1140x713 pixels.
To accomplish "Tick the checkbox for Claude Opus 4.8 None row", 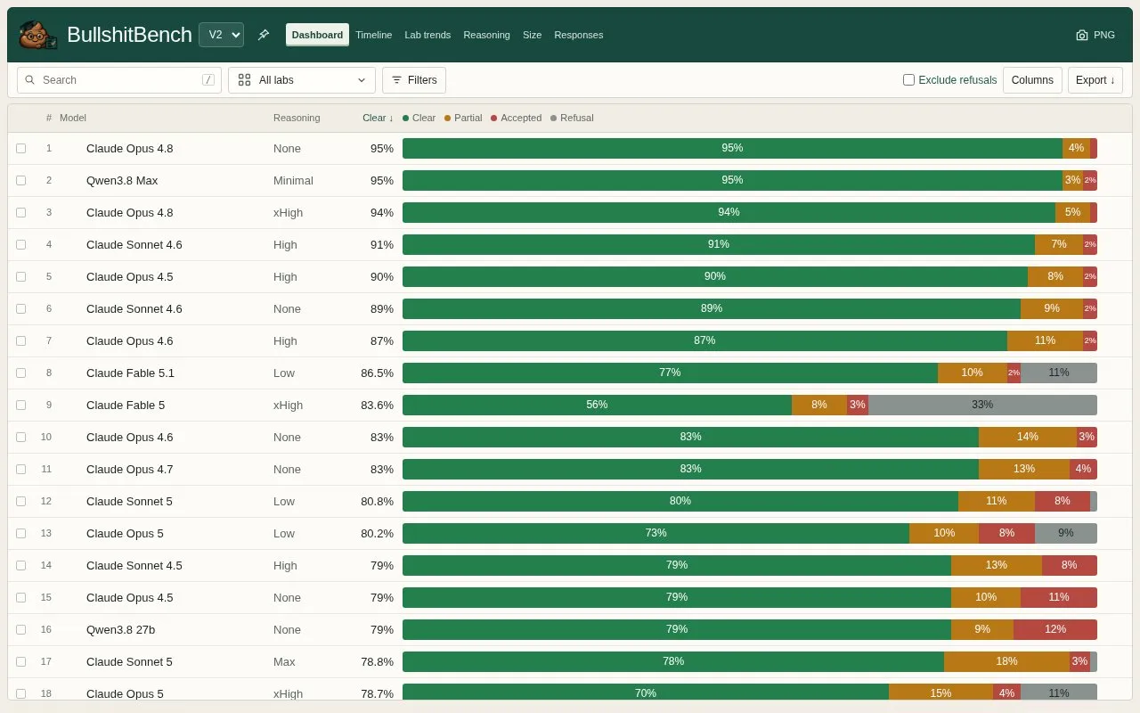I will pyautogui.click(x=21, y=149).
